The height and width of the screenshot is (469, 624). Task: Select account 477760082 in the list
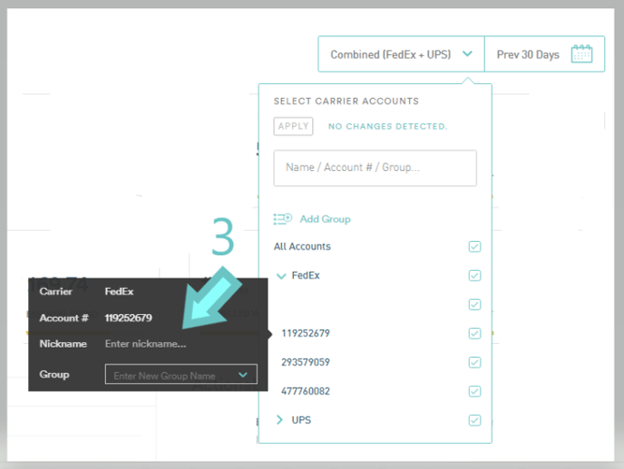(306, 391)
